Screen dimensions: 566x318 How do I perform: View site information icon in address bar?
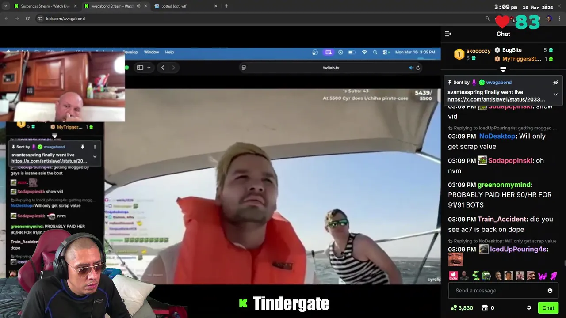tap(40, 19)
